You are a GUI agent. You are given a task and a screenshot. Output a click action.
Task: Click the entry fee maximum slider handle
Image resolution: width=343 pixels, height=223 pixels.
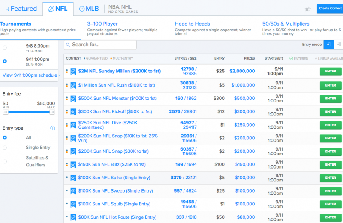[x=52, y=112]
